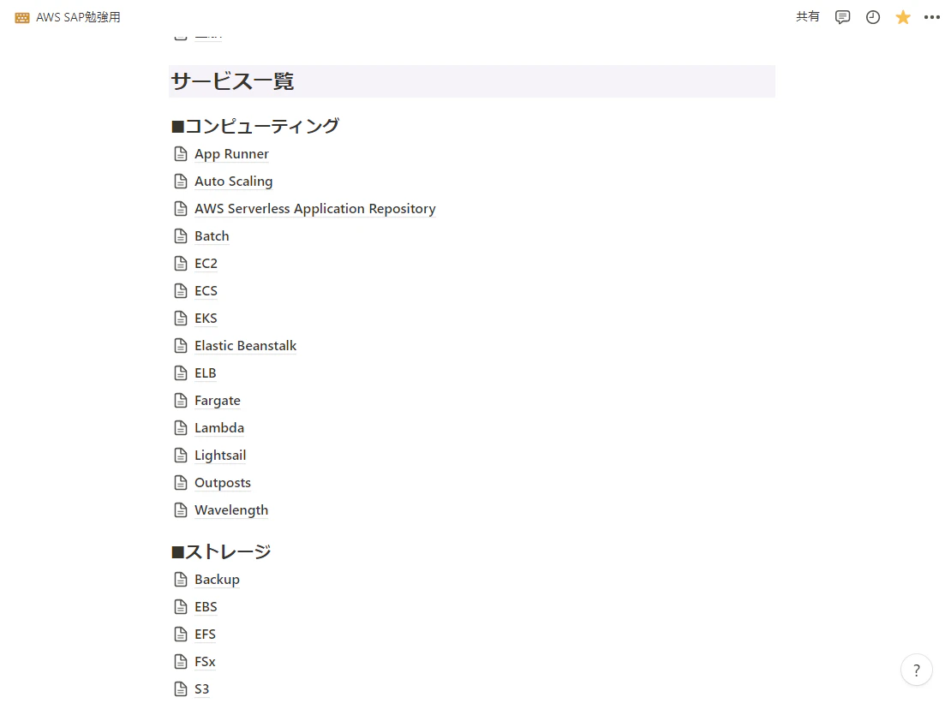Click the document icon beside Lambda

click(181, 428)
